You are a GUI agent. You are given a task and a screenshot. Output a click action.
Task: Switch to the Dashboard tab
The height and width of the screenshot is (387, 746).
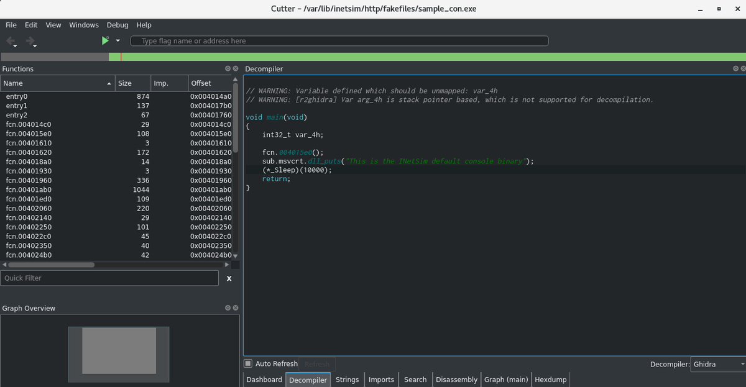(264, 380)
